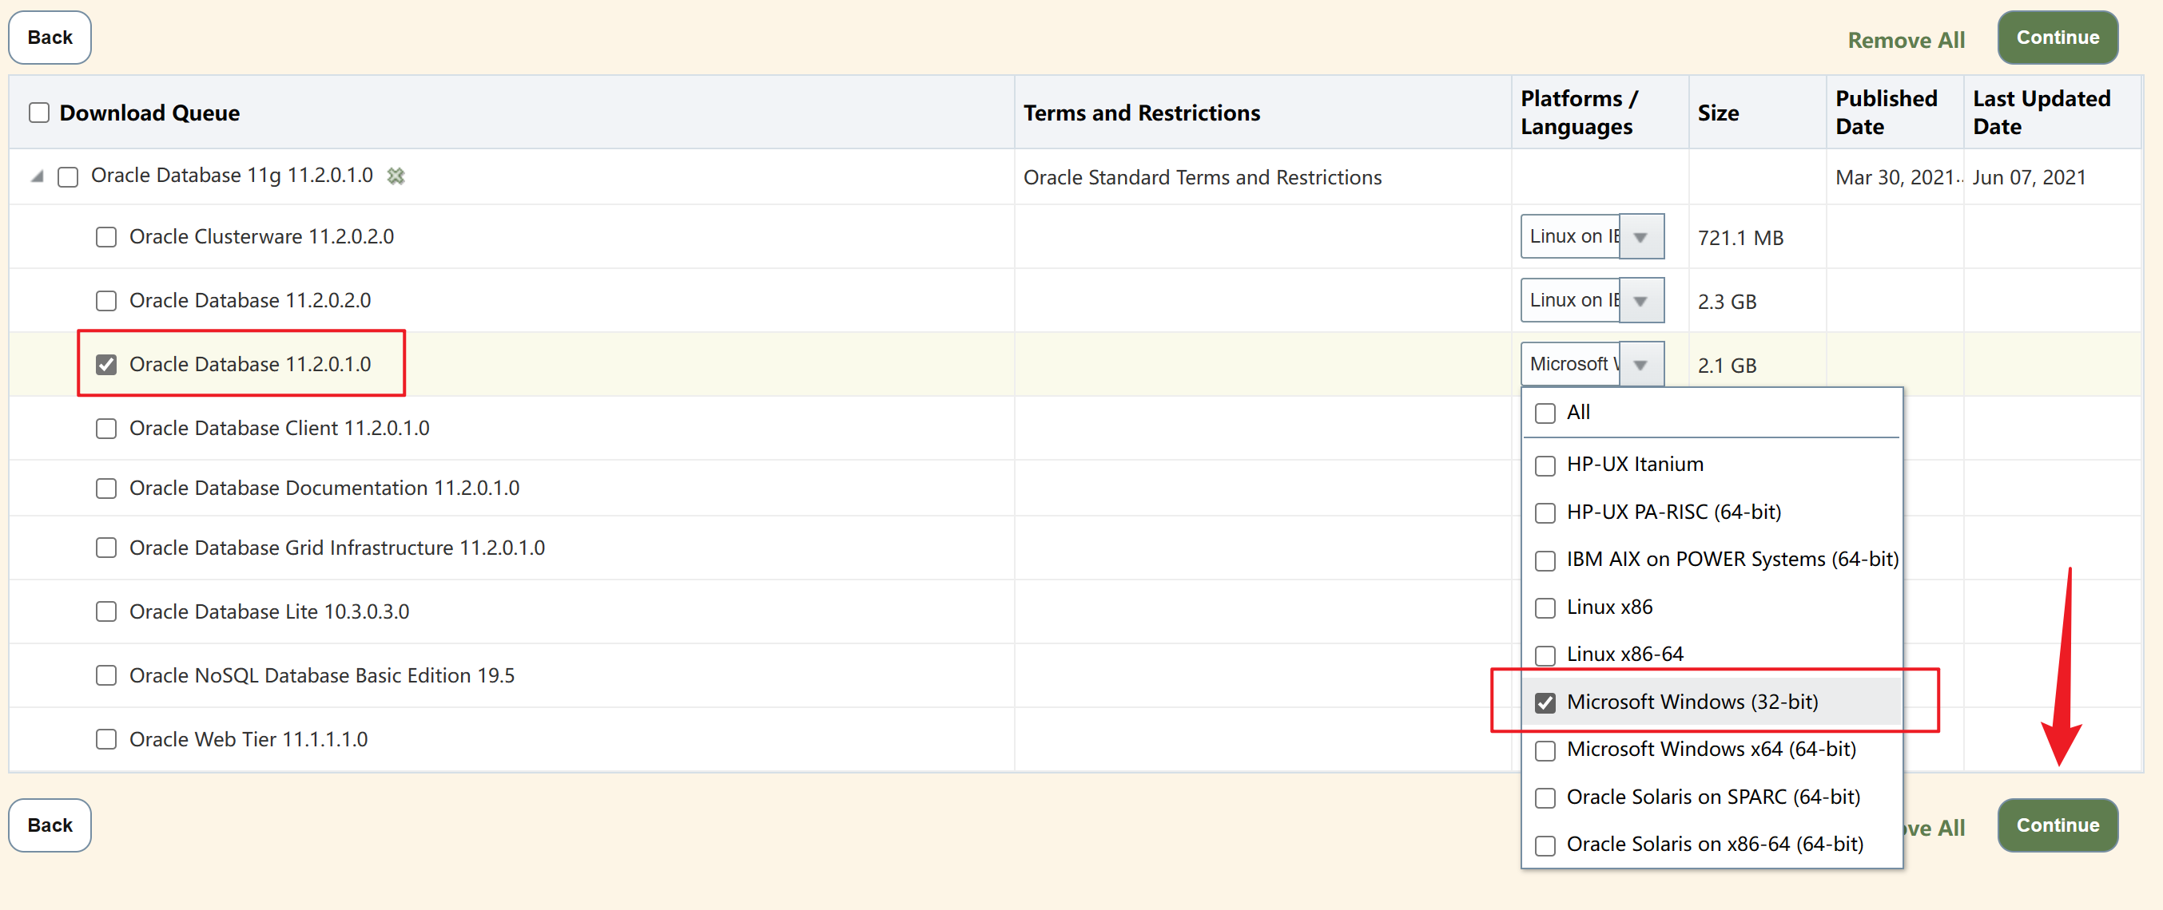The width and height of the screenshot is (2163, 910).
Task: Close the Microsoft Windows platform dropdown arrow
Action: tap(1640, 365)
